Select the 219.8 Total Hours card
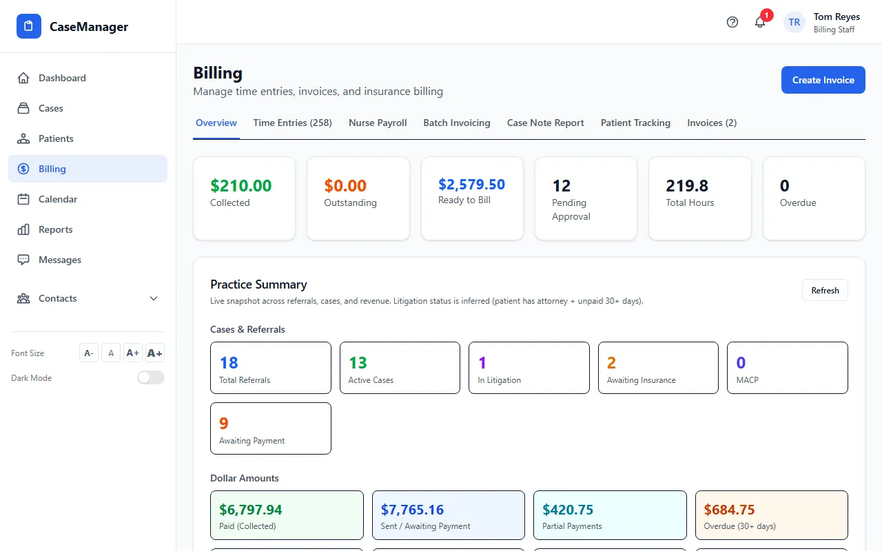 click(700, 198)
